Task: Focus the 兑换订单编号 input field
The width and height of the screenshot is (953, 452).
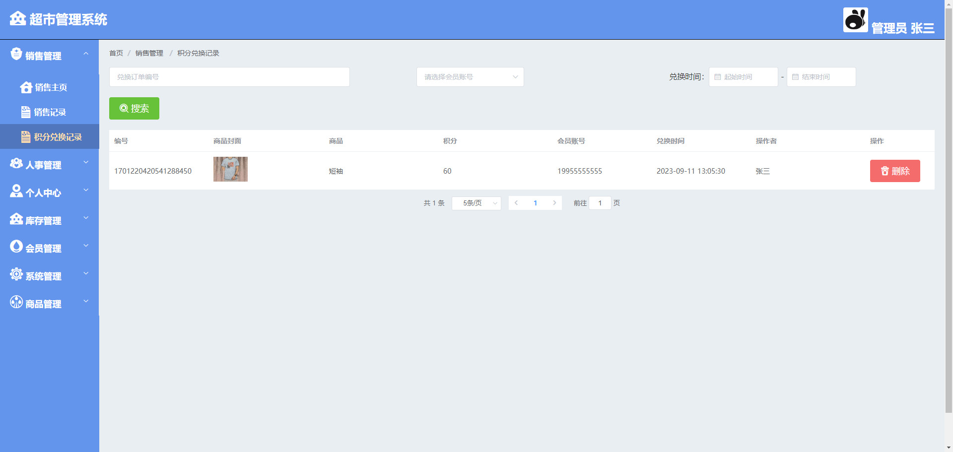Action: point(229,77)
